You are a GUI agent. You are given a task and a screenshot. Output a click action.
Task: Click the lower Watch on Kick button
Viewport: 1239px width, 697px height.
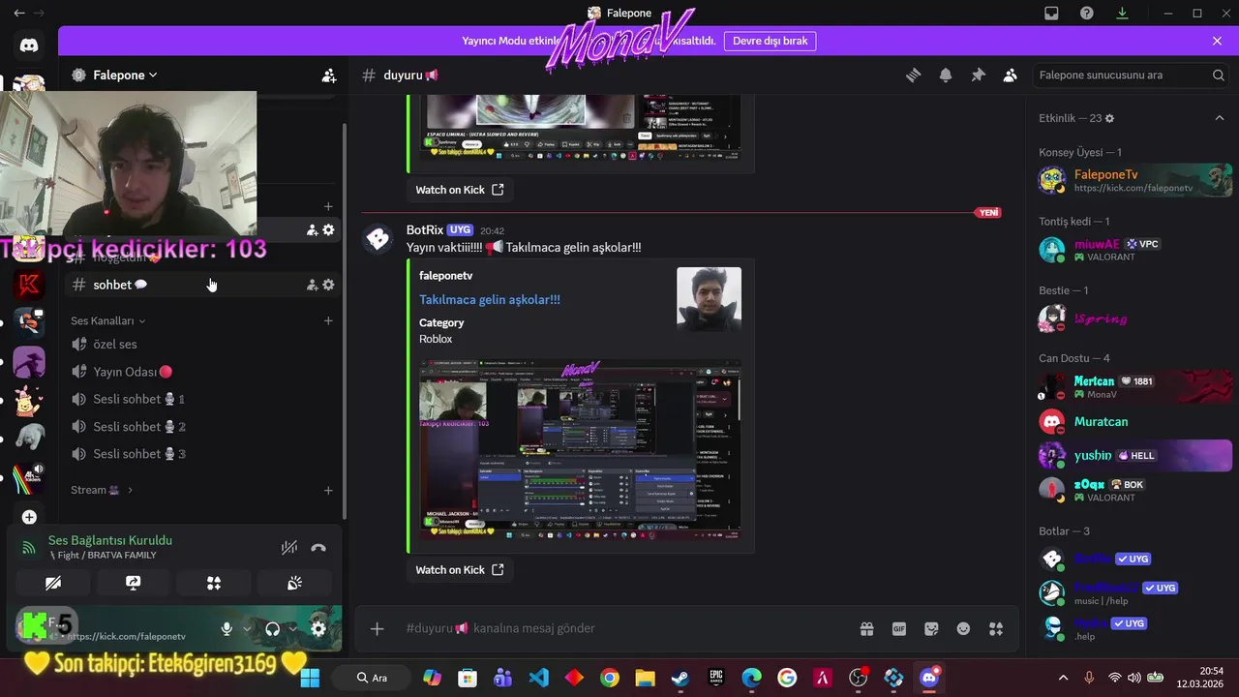tap(460, 570)
